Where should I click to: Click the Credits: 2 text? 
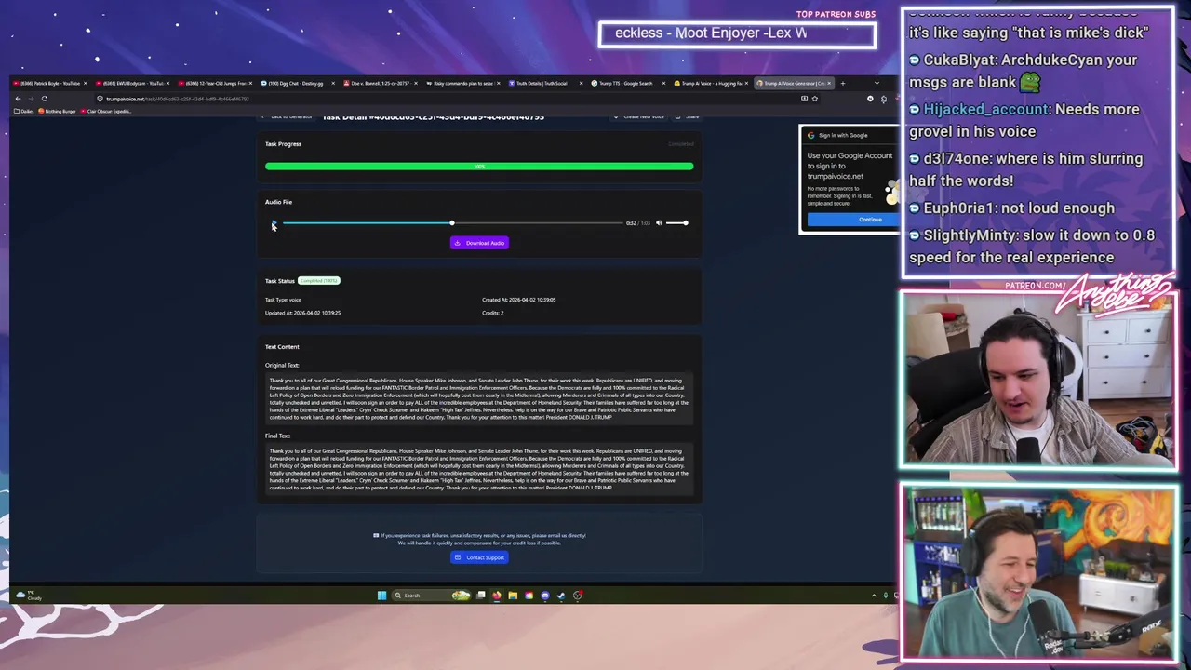coord(492,313)
